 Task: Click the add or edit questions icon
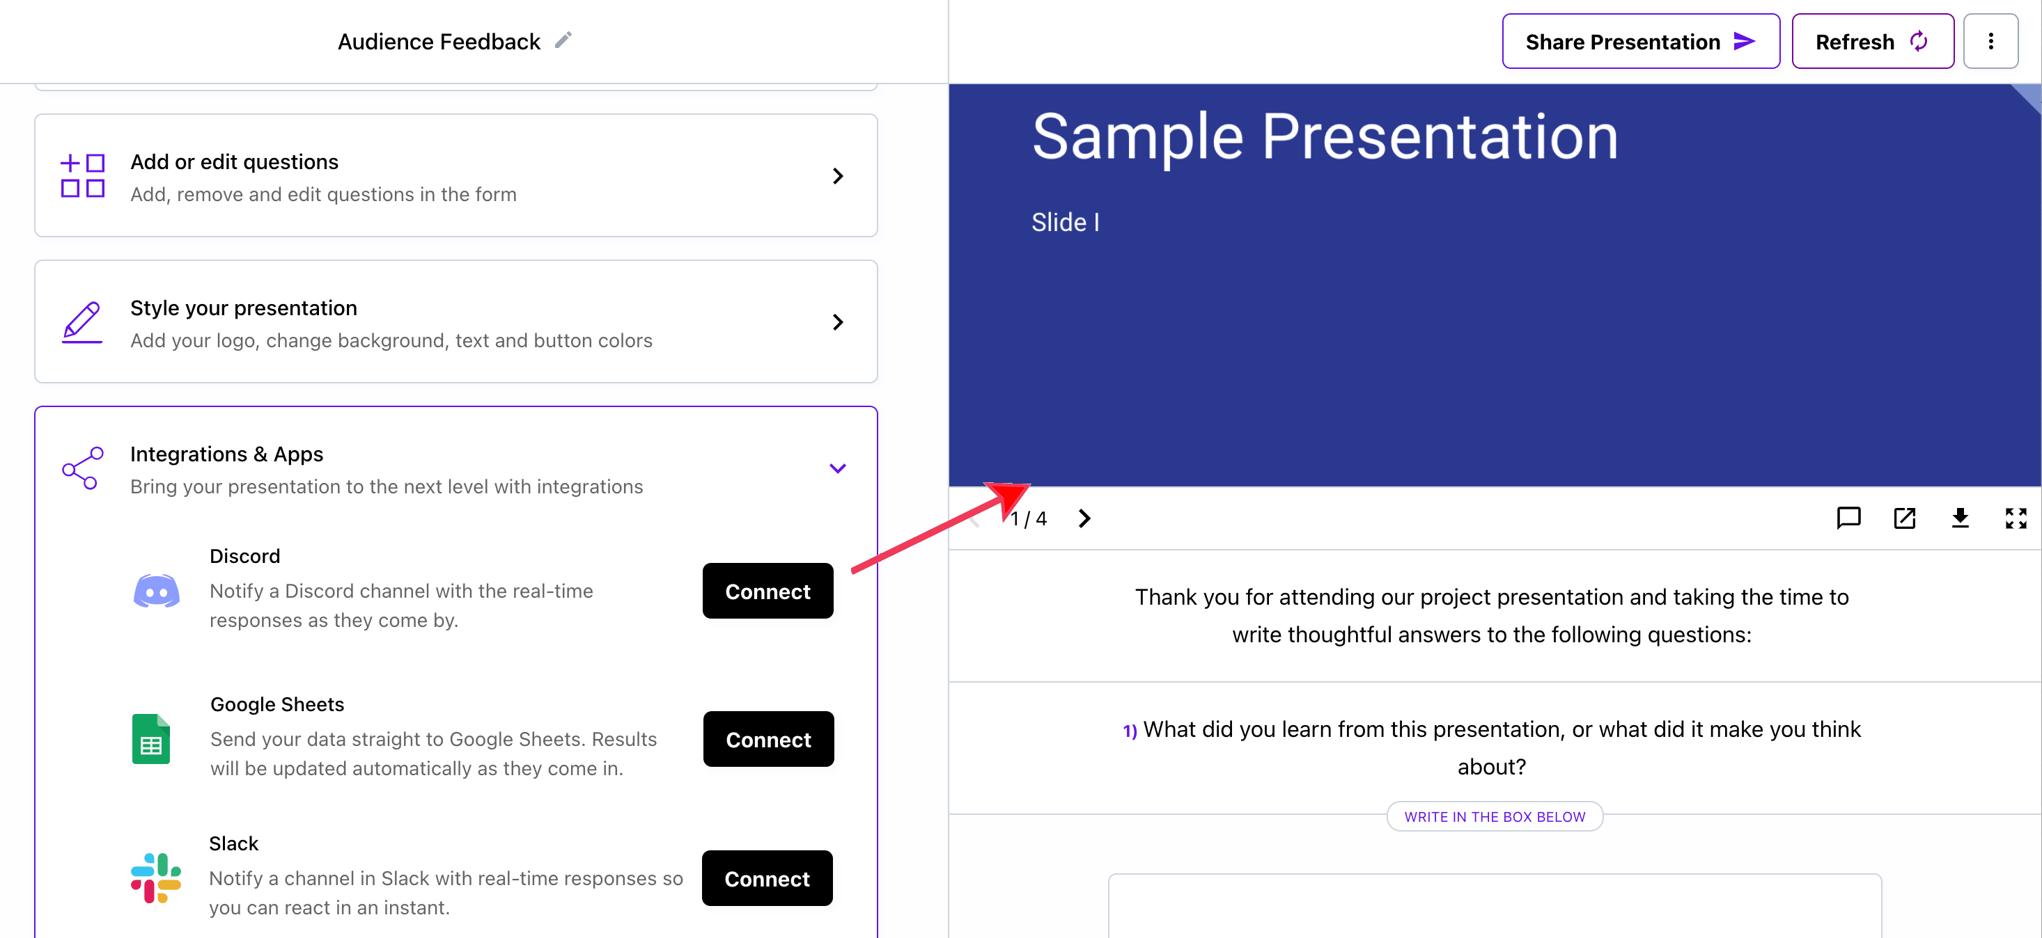click(x=84, y=175)
